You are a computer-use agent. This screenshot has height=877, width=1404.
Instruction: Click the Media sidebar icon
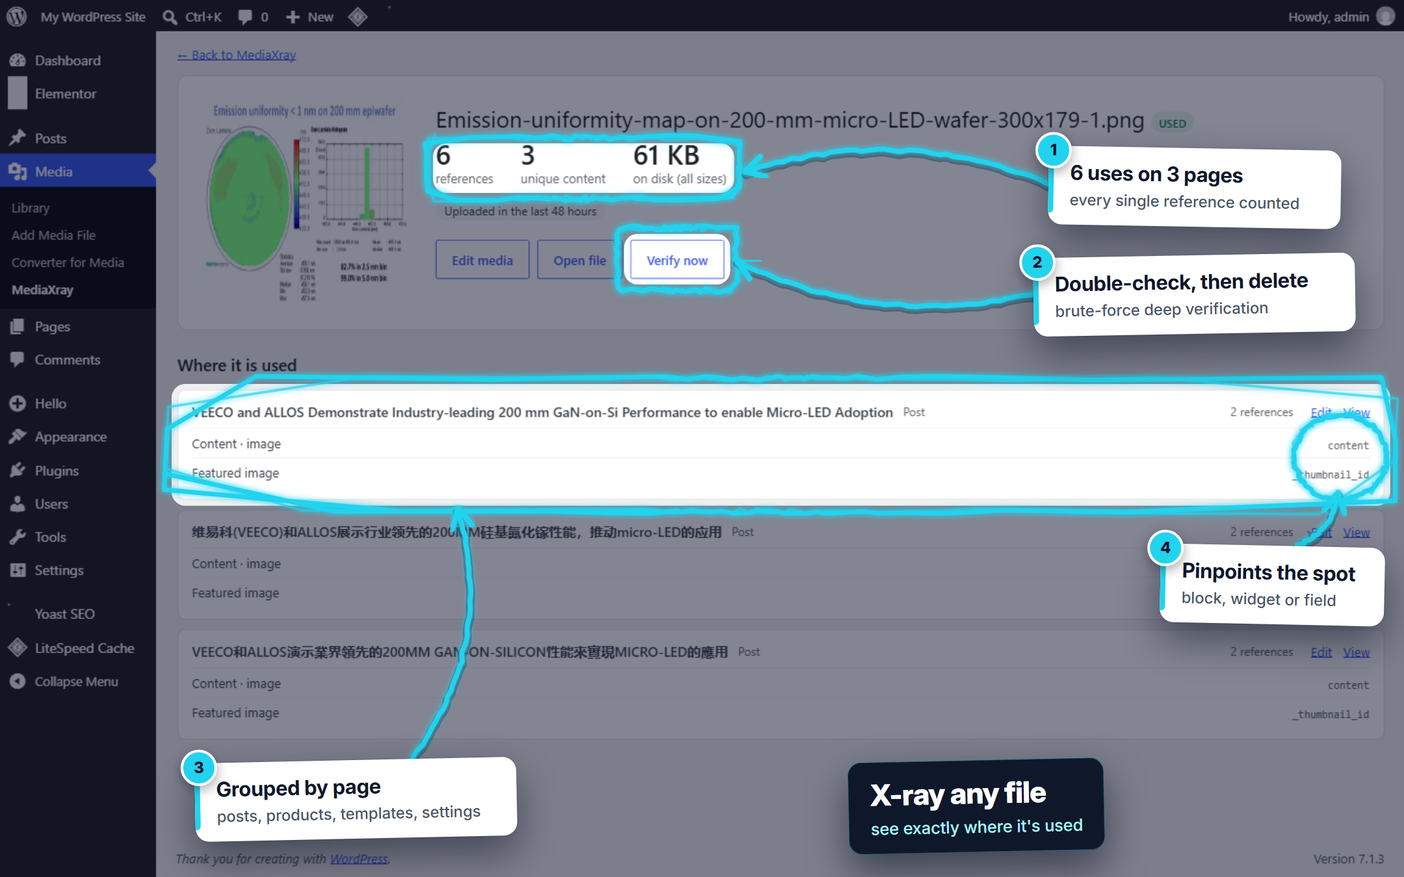18,172
